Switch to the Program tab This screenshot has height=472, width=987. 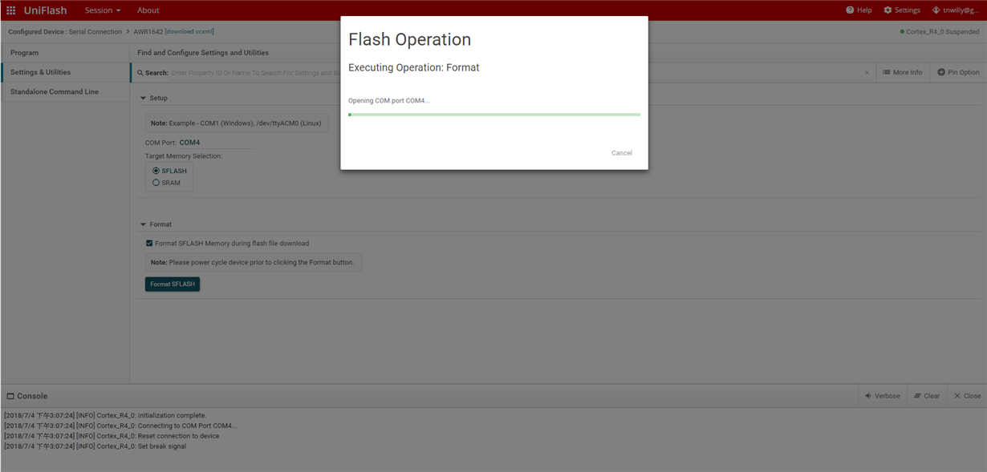pos(65,53)
